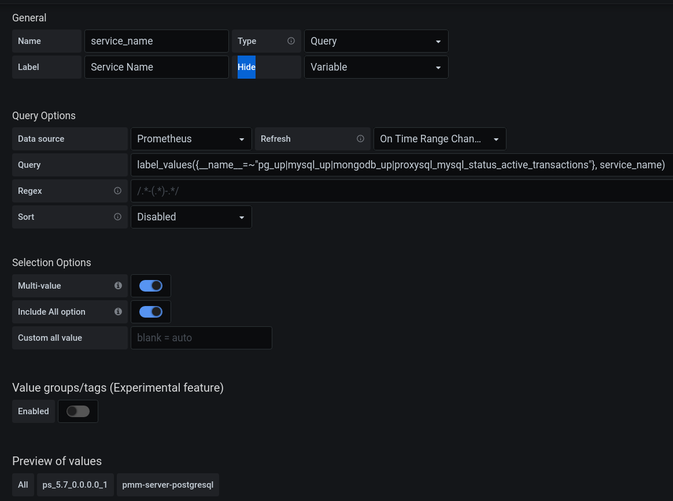Click the highlighted Hide label text
This screenshot has height=501, width=673.
click(x=246, y=67)
